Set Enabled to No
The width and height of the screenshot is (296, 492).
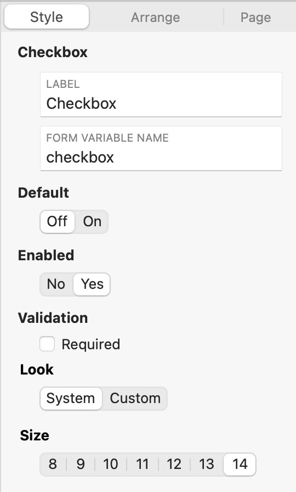tap(56, 284)
